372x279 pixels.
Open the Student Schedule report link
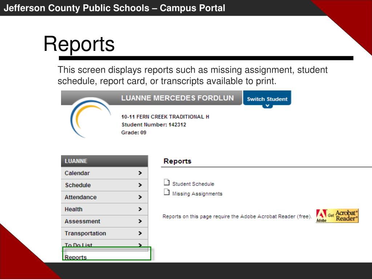[x=193, y=184]
